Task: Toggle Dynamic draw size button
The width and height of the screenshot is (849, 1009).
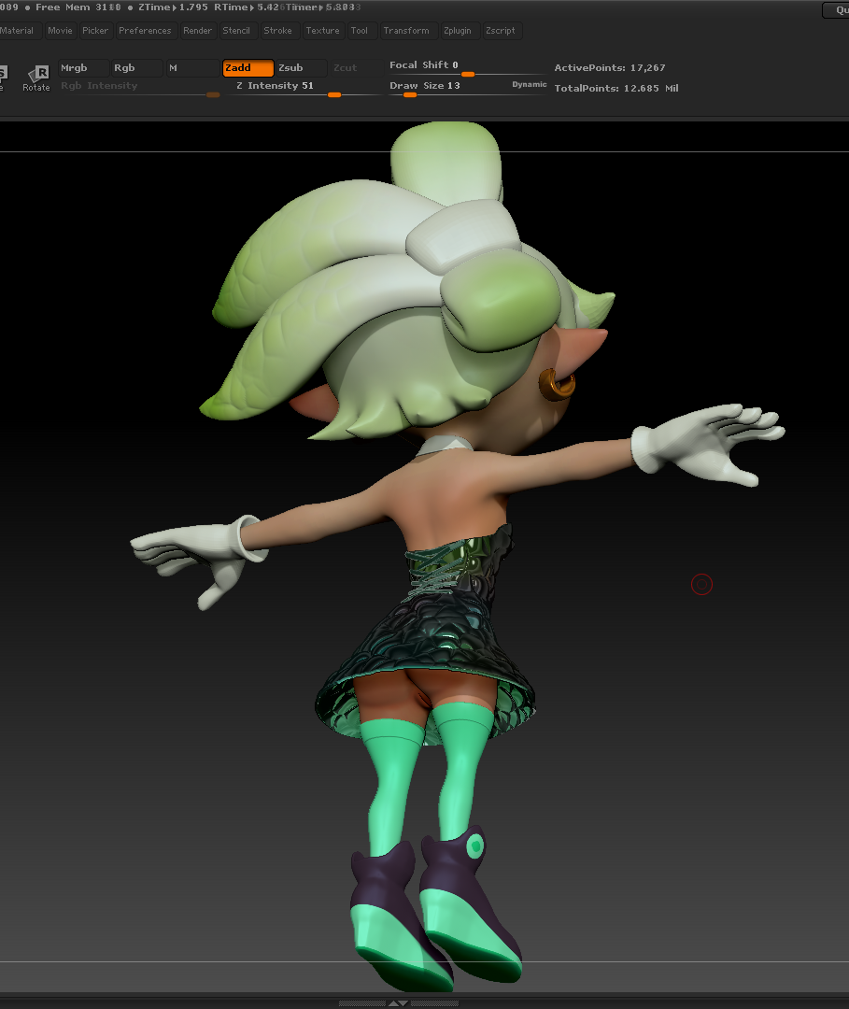Action: 529,85
